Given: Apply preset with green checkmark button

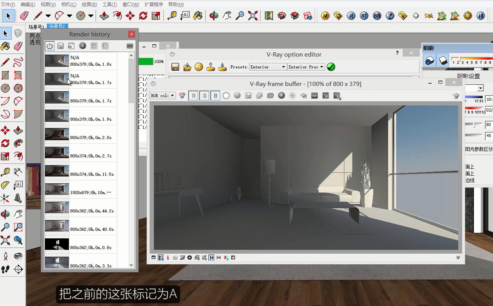Looking at the screenshot, I should [x=331, y=67].
